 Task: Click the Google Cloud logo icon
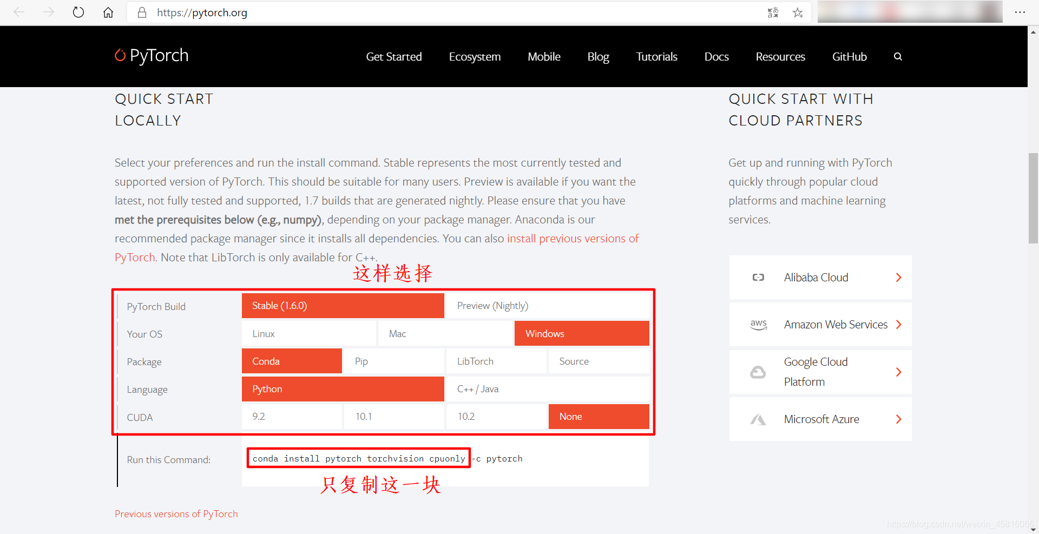[758, 372]
